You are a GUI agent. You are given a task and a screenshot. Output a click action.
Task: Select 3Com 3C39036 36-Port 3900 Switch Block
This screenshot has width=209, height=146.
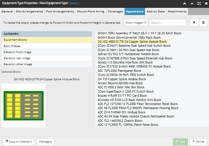click(x=126, y=75)
